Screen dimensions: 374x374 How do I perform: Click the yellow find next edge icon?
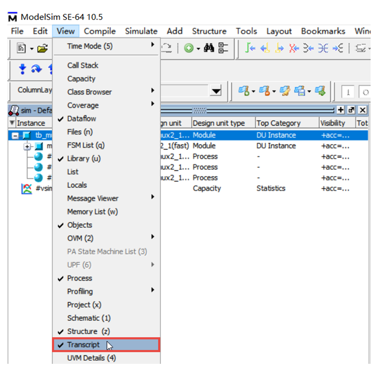(279, 48)
